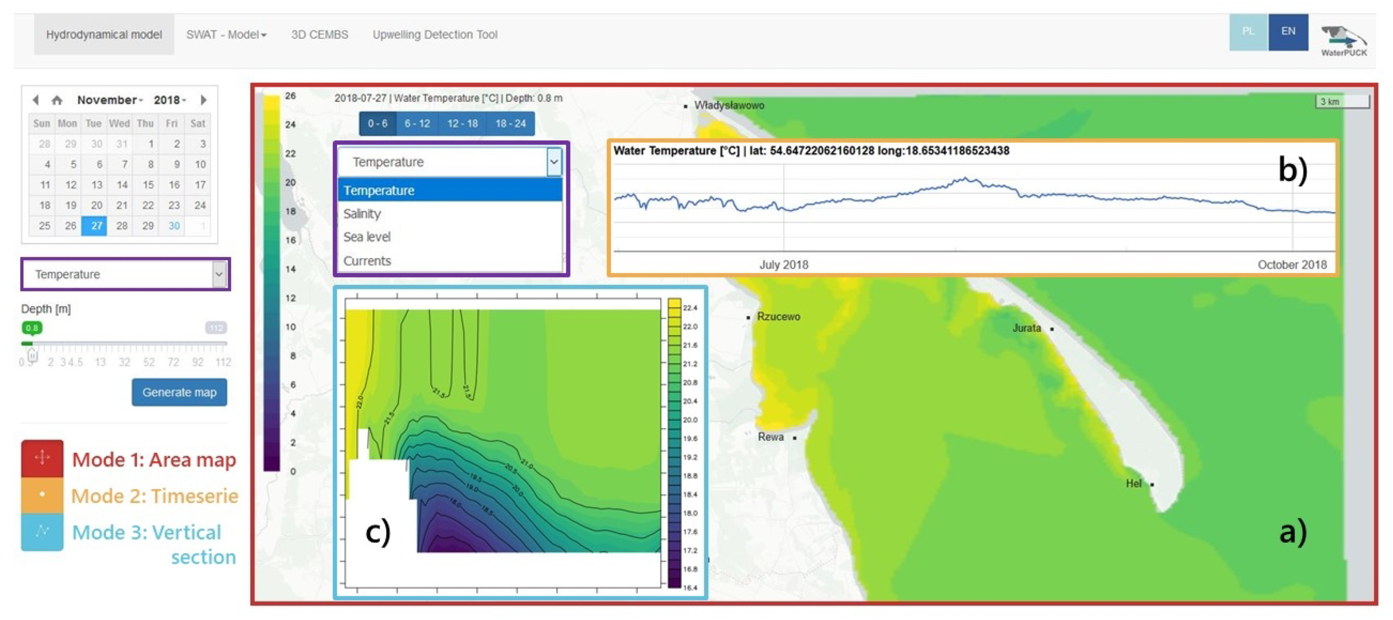This screenshot has height=620, width=1393.
Task: Advance calendar to next month
Action: tap(203, 100)
